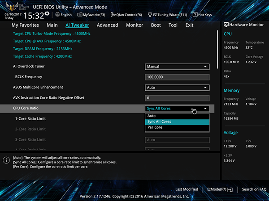The image size is (269, 201).
Task: Go to the Exit tab
Action: [189, 25]
